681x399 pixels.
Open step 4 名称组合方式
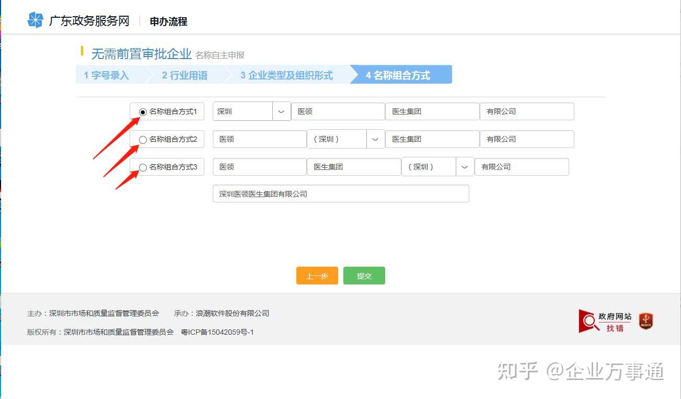click(401, 75)
